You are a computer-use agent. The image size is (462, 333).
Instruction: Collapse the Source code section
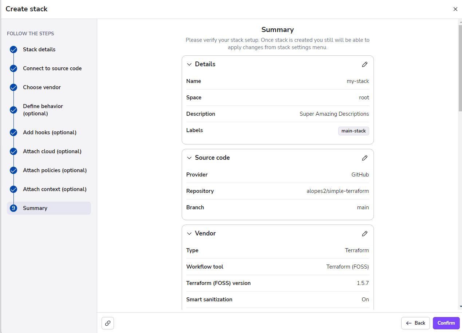click(189, 158)
